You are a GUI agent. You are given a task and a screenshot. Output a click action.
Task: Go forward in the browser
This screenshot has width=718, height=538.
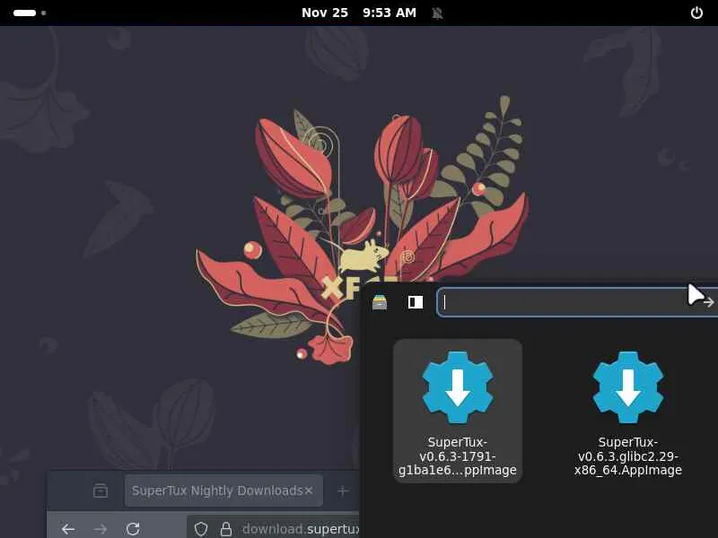(100, 529)
